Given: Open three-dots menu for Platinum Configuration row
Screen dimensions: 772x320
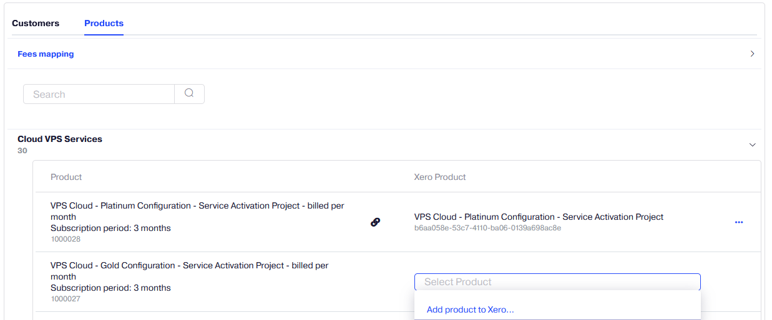Looking at the screenshot, I should [739, 222].
